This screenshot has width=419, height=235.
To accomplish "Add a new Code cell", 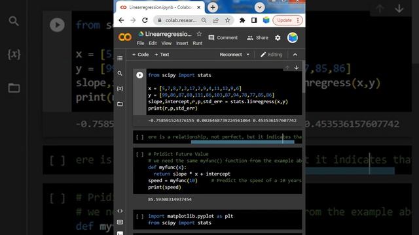I will (140, 55).
